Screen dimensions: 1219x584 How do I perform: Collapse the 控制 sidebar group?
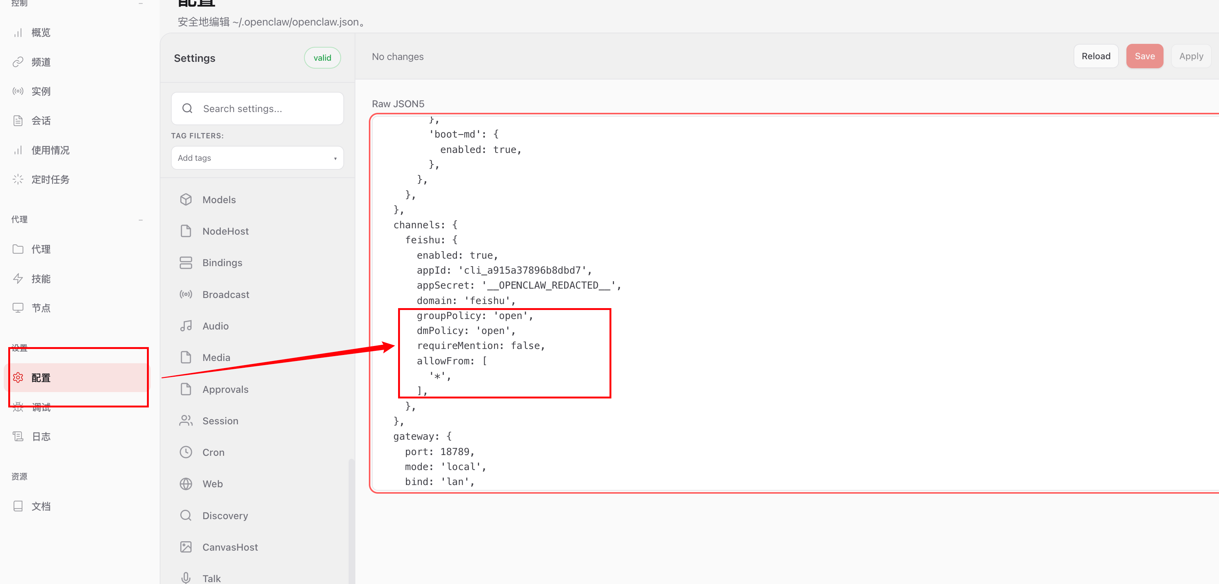click(x=141, y=4)
